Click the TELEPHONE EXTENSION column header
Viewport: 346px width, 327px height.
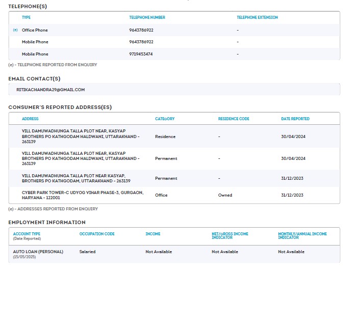pos(257,17)
